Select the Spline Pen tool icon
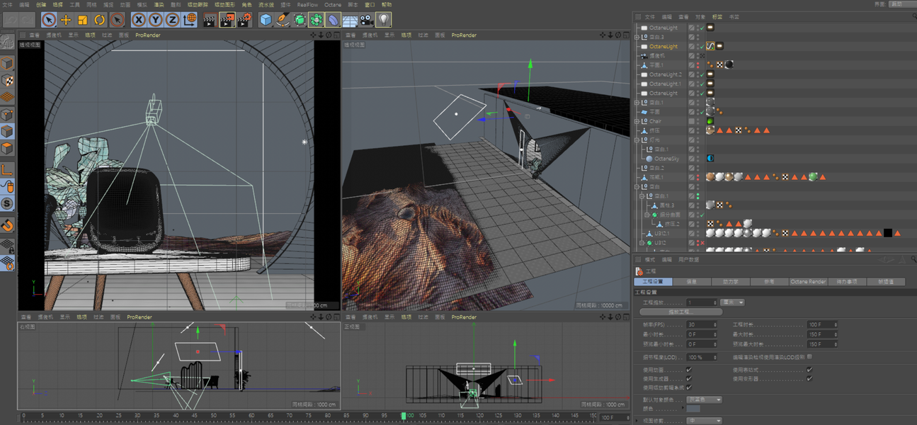The height and width of the screenshot is (425, 917). point(283,21)
